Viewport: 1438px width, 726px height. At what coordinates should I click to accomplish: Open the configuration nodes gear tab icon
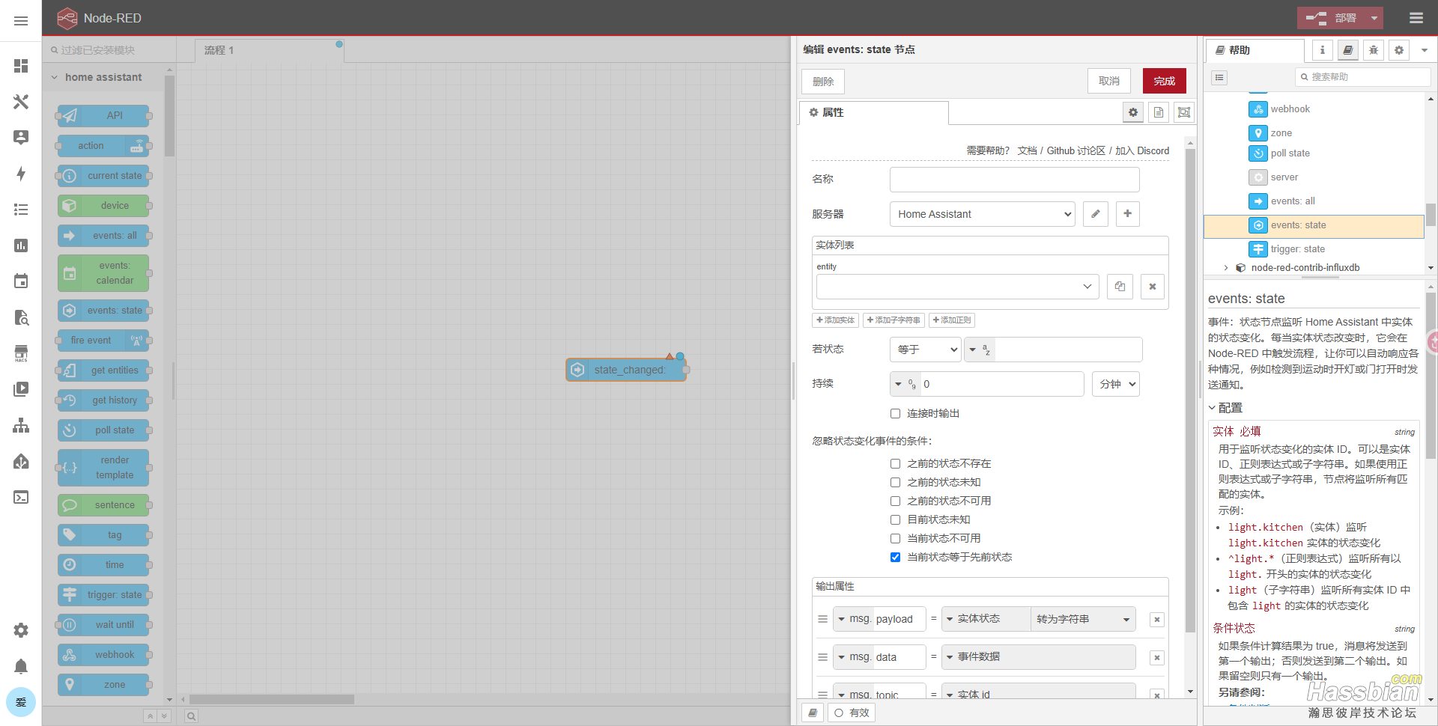pyautogui.click(x=1399, y=50)
